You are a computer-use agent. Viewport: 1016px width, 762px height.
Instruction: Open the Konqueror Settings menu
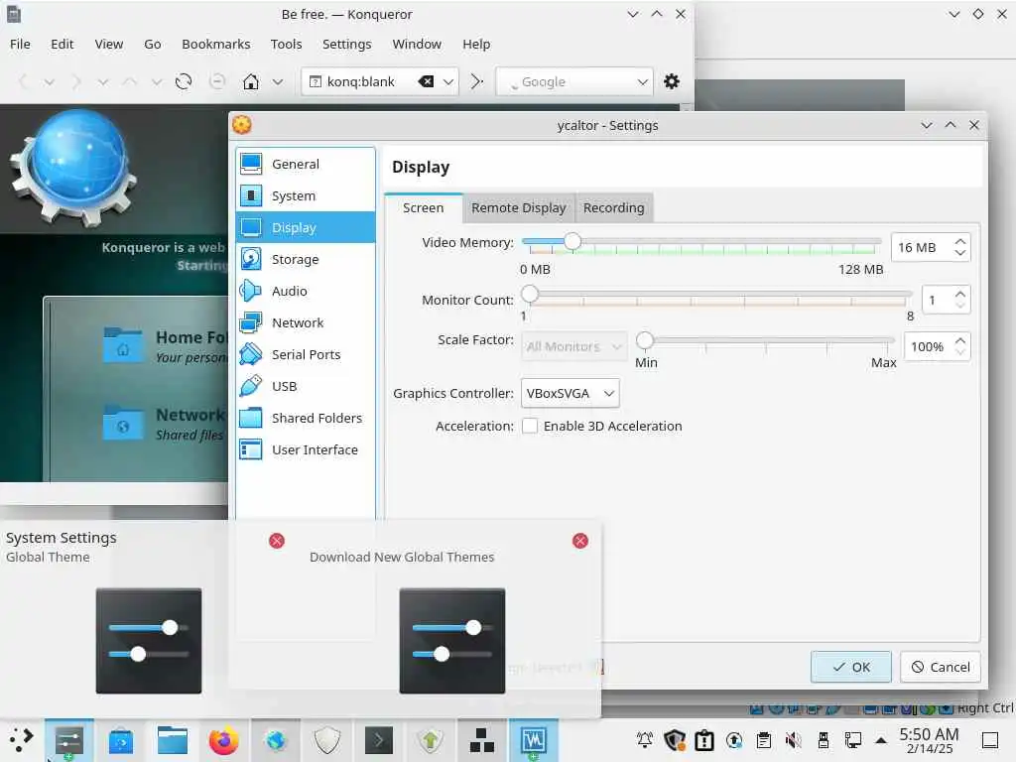[x=346, y=44]
